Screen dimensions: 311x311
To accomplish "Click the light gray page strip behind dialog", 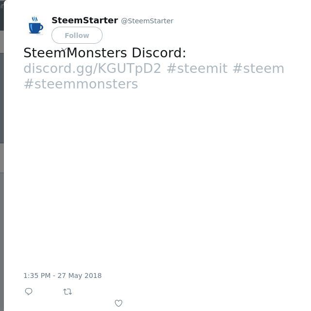I will pos(2,157).
